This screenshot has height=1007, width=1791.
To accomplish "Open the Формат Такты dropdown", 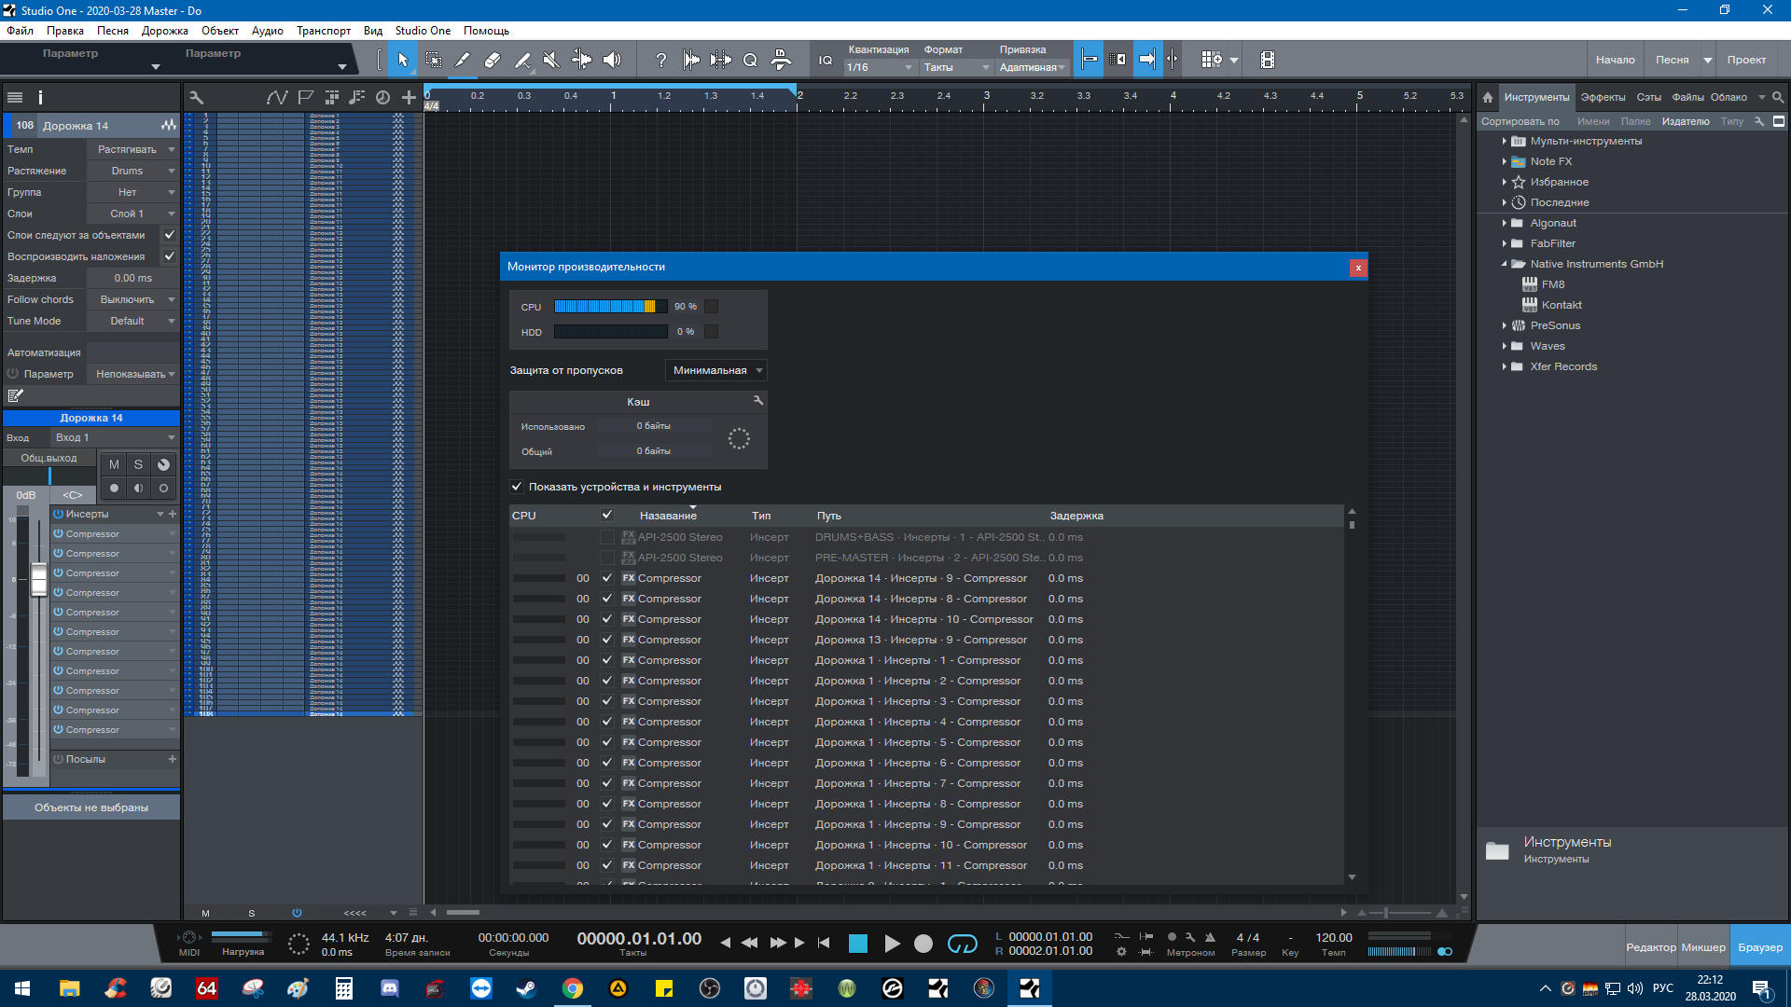I will click(x=956, y=67).
